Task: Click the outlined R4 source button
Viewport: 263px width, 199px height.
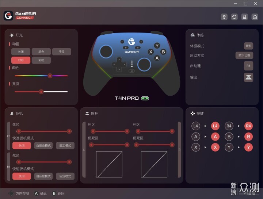Action: tap(229, 126)
